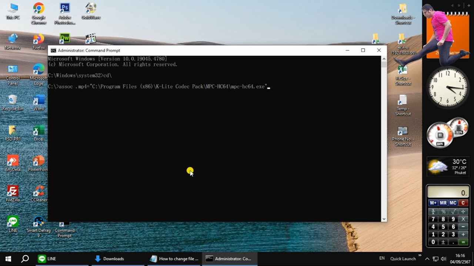The width and height of the screenshot is (474, 266).
Task: Minimize the Command Prompt window
Action: click(347, 50)
